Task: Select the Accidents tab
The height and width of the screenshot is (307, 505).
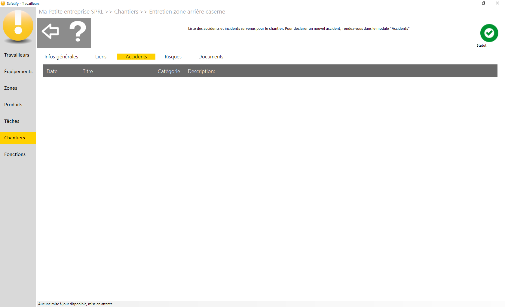Action: coord(136,57)
